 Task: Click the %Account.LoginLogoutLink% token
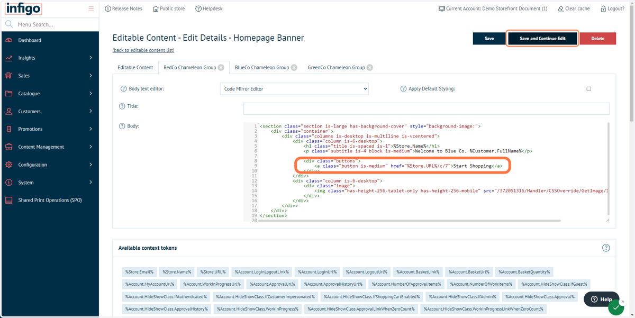262,272
